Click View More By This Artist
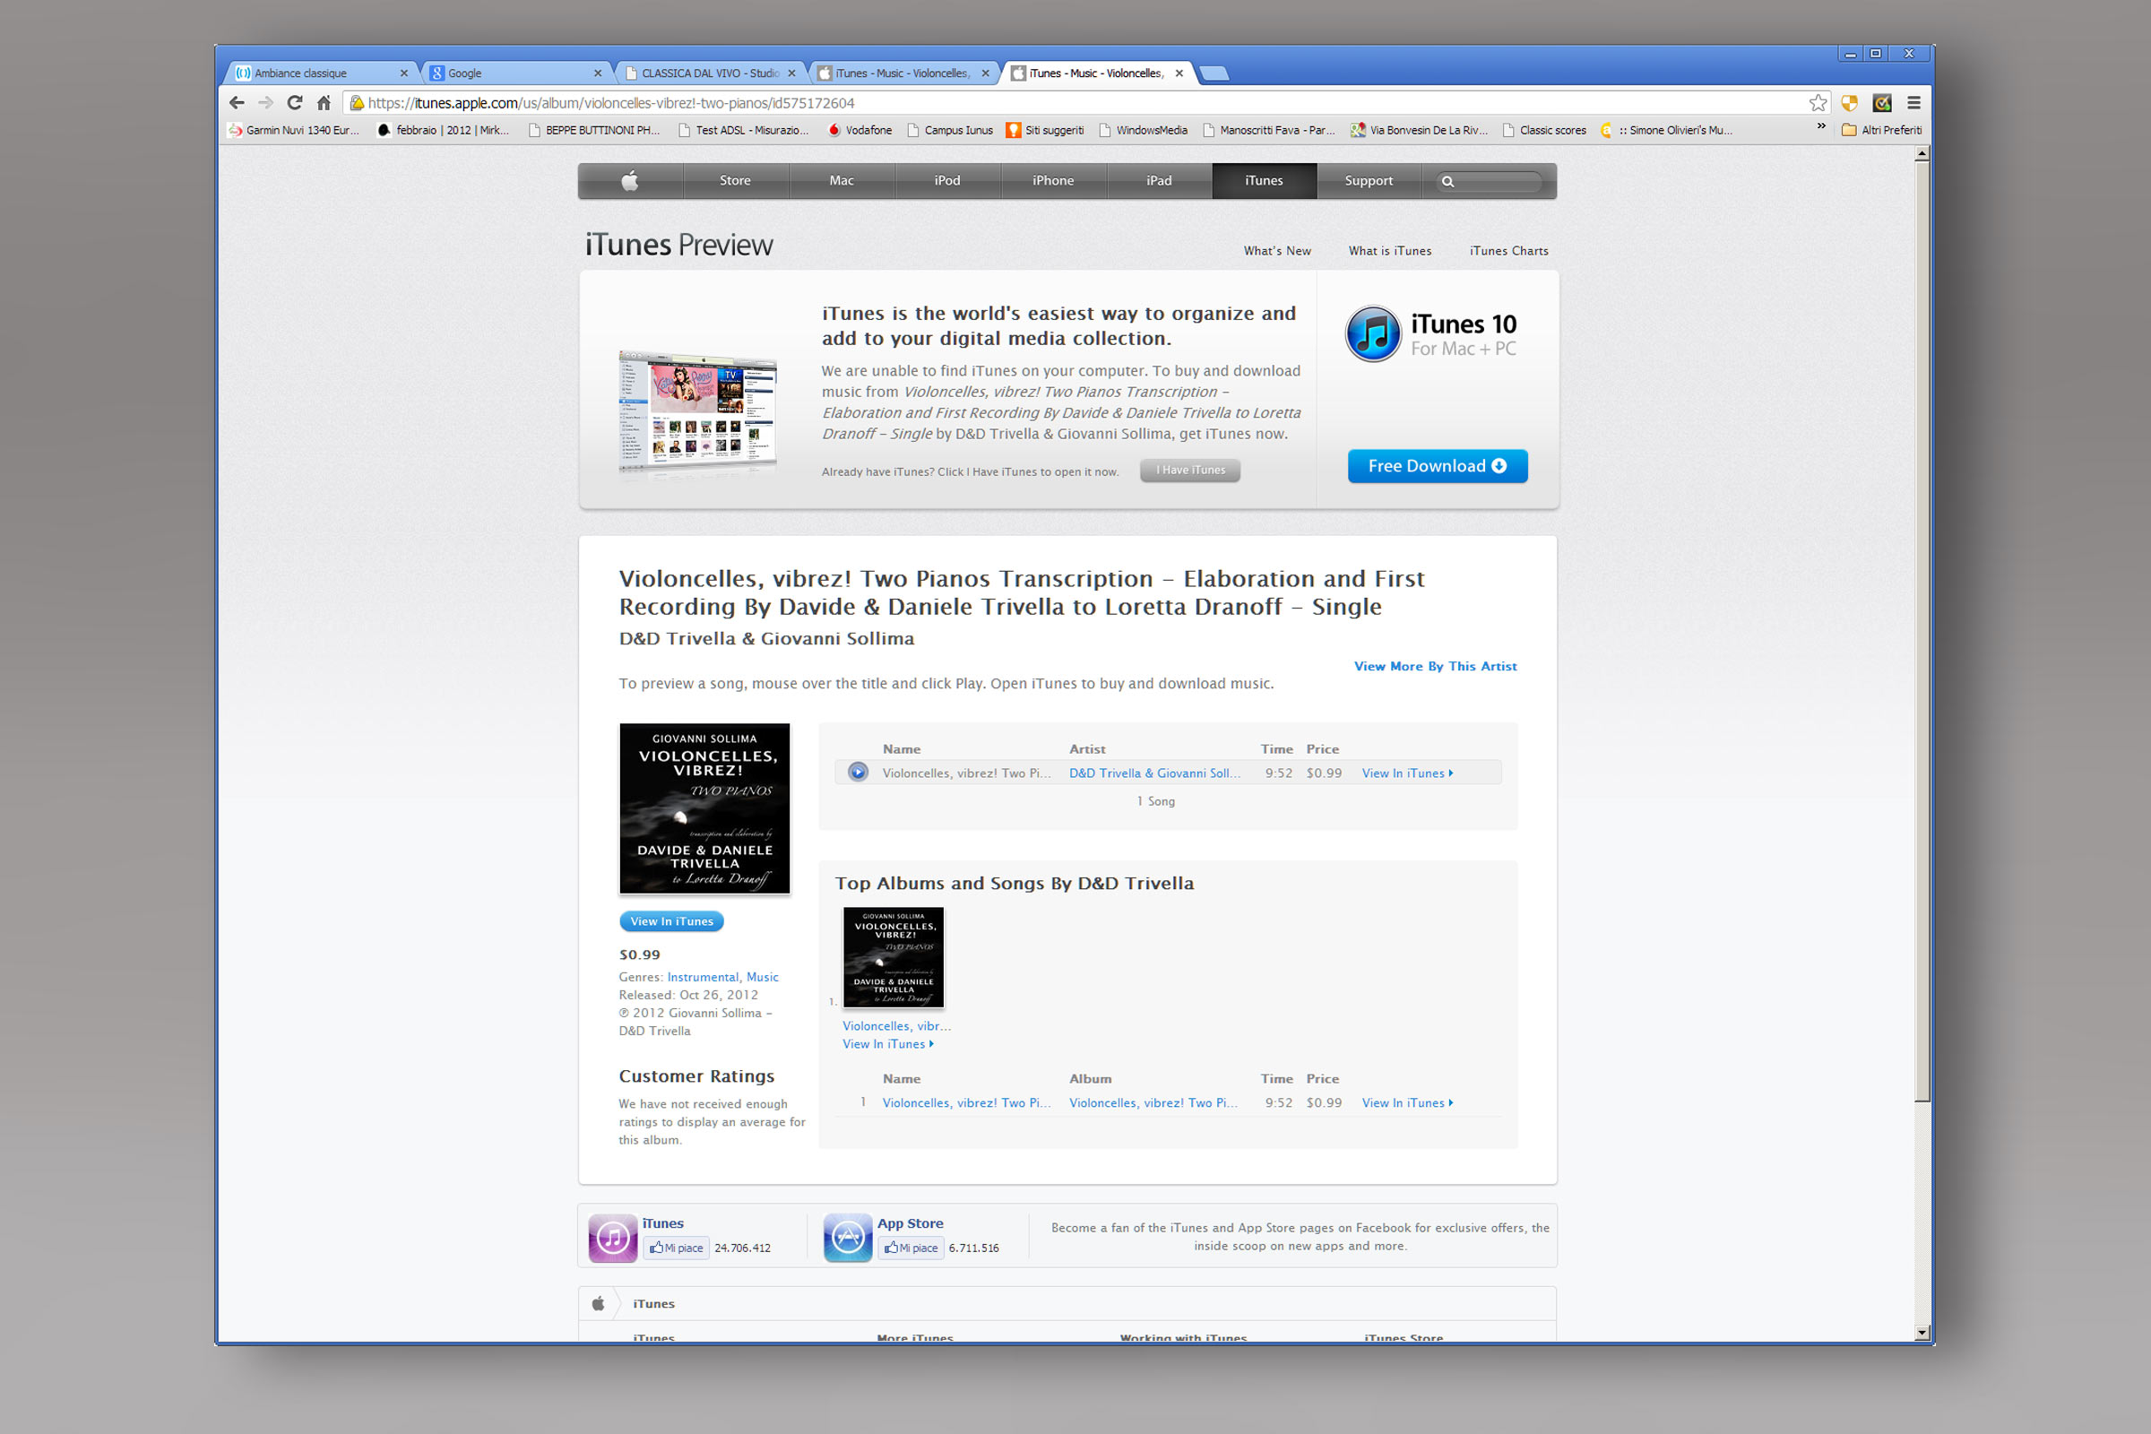The image size is (2151, 1434). coord(1435,666)
